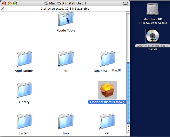Viewport: 170px width, 137px height.
Task: Click the Macintosh HD desktop label
Action: (153, 19)
